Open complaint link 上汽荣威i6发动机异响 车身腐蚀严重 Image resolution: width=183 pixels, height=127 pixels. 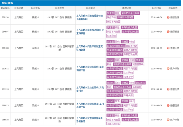pos(90,68)
